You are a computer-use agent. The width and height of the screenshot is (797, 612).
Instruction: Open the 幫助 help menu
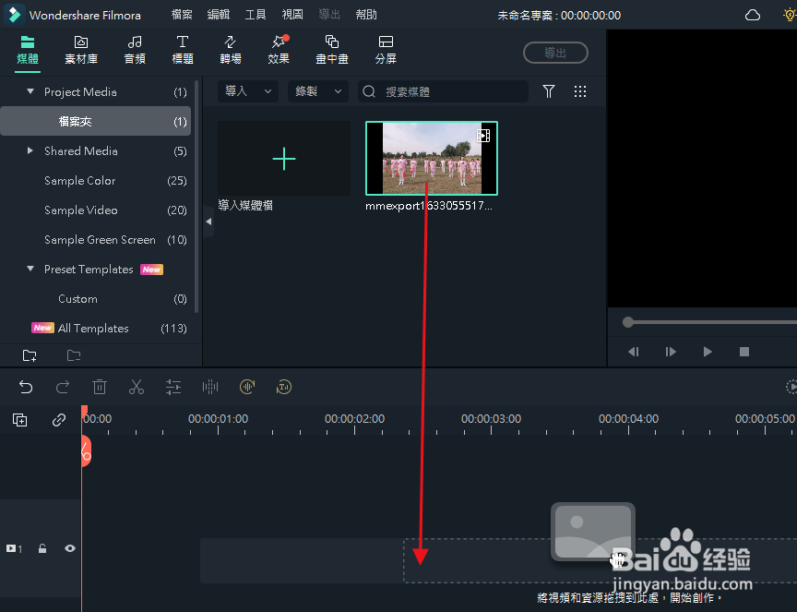[x=366, y=15]
